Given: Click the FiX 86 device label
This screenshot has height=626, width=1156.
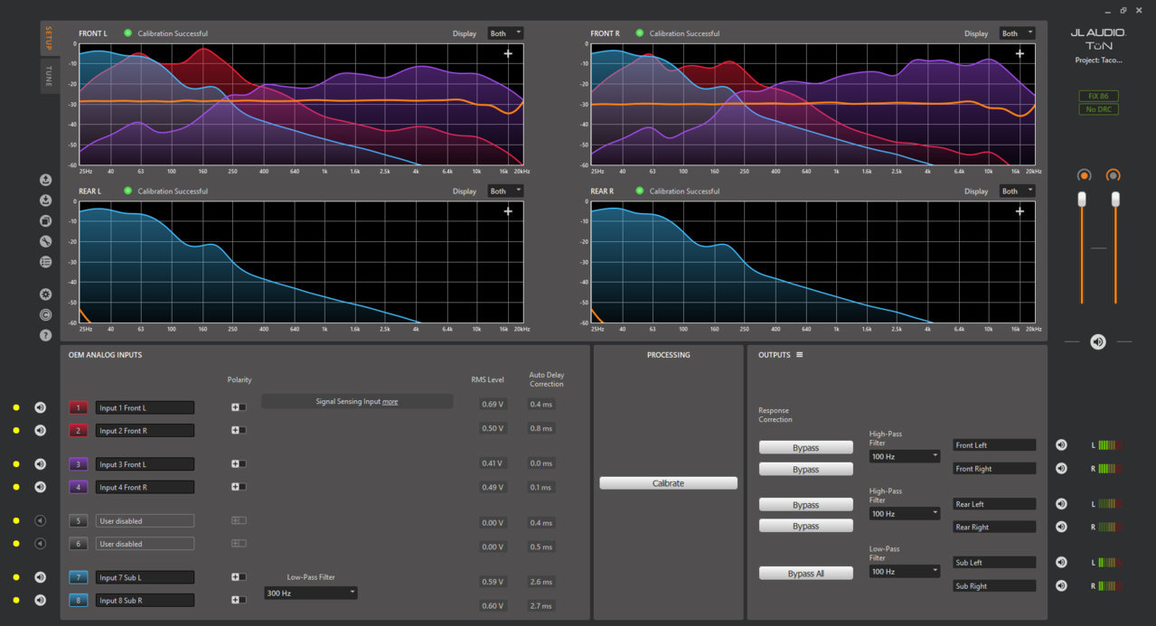Looking at the screenshot, I should coord(1097,96).
